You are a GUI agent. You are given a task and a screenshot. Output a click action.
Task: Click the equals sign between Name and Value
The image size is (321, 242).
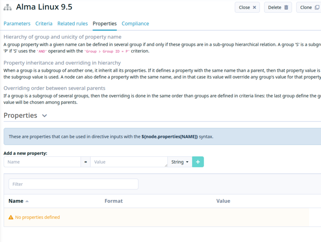coord(85,162)
